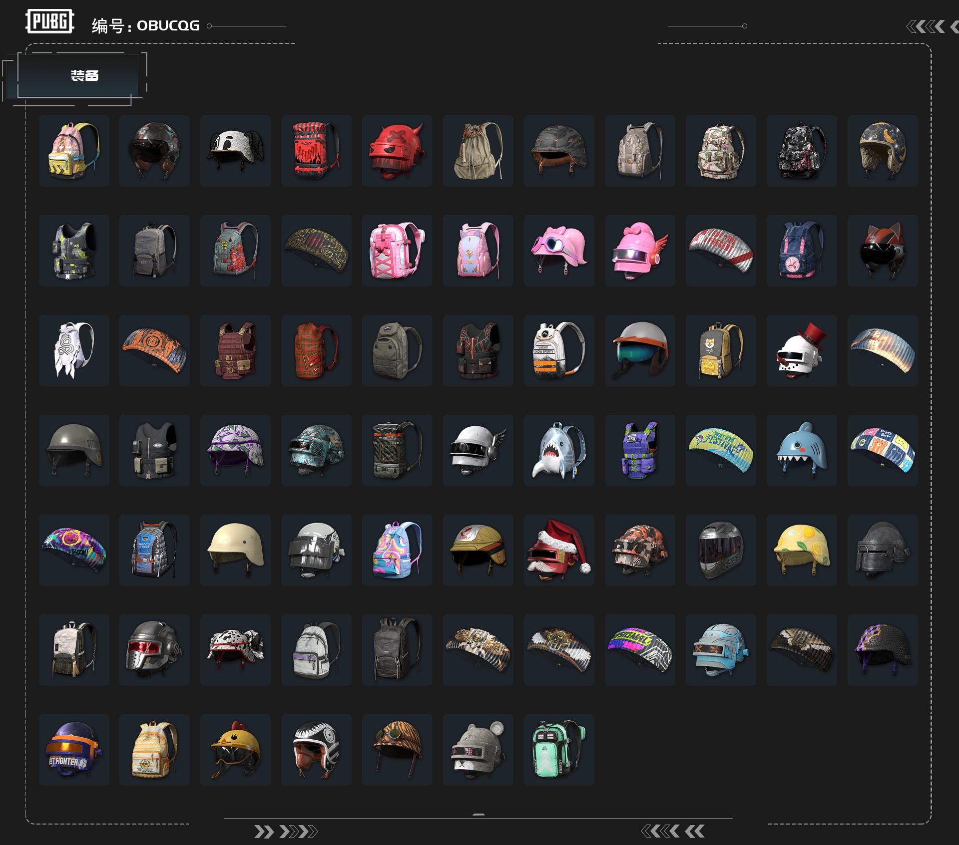Select the floral camo backpack

721,151
